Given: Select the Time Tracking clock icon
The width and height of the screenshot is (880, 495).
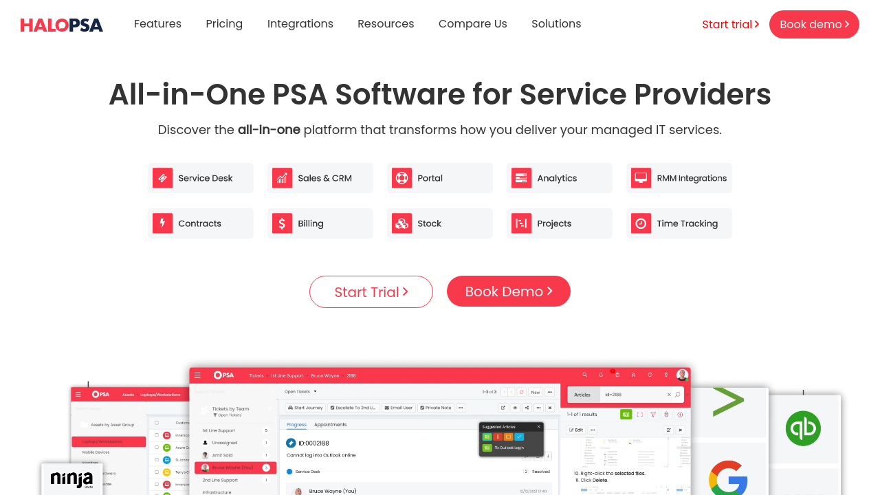Looking at the screenshot, I should point(641,223).
